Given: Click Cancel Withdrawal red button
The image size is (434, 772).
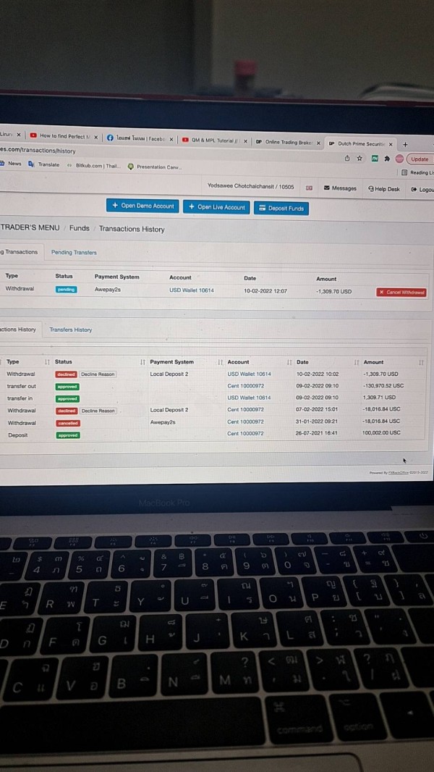Looking at the screenshot, I should pyautogui.click(x=401, y=293).
